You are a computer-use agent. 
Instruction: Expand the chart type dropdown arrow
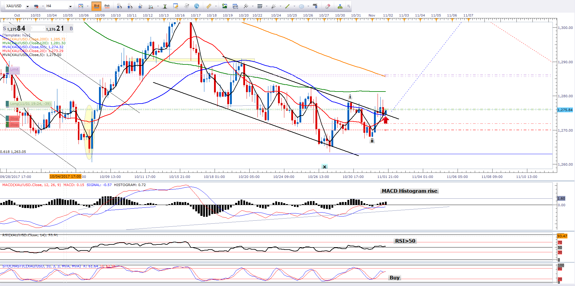coord(88,6)
